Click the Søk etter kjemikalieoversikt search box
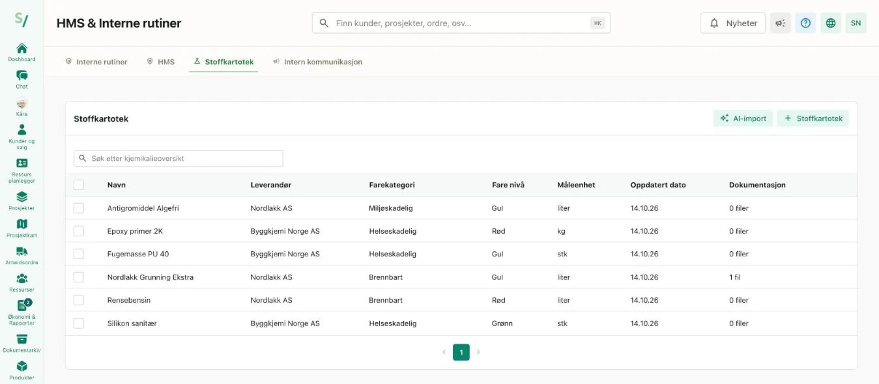 179,158
